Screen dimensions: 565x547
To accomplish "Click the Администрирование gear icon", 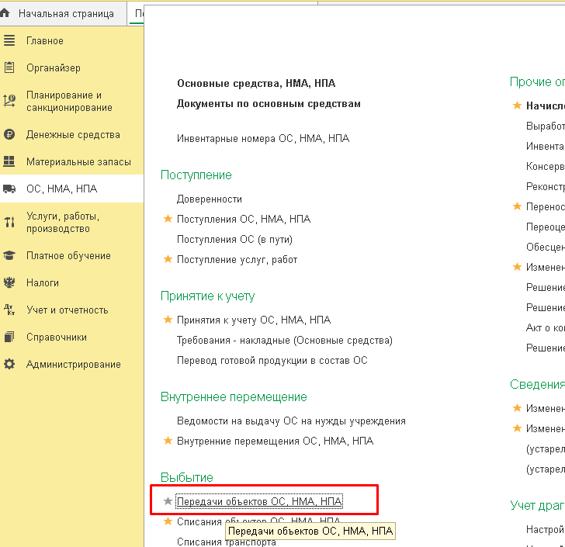I will 9,364.
